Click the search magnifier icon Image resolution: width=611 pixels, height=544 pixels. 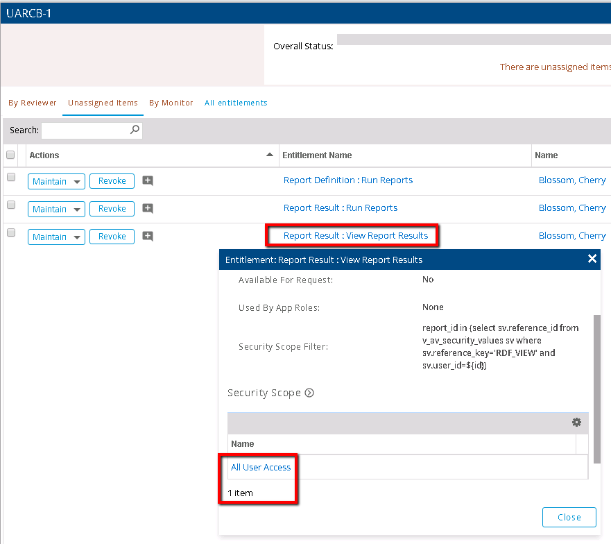pos(135,130)
